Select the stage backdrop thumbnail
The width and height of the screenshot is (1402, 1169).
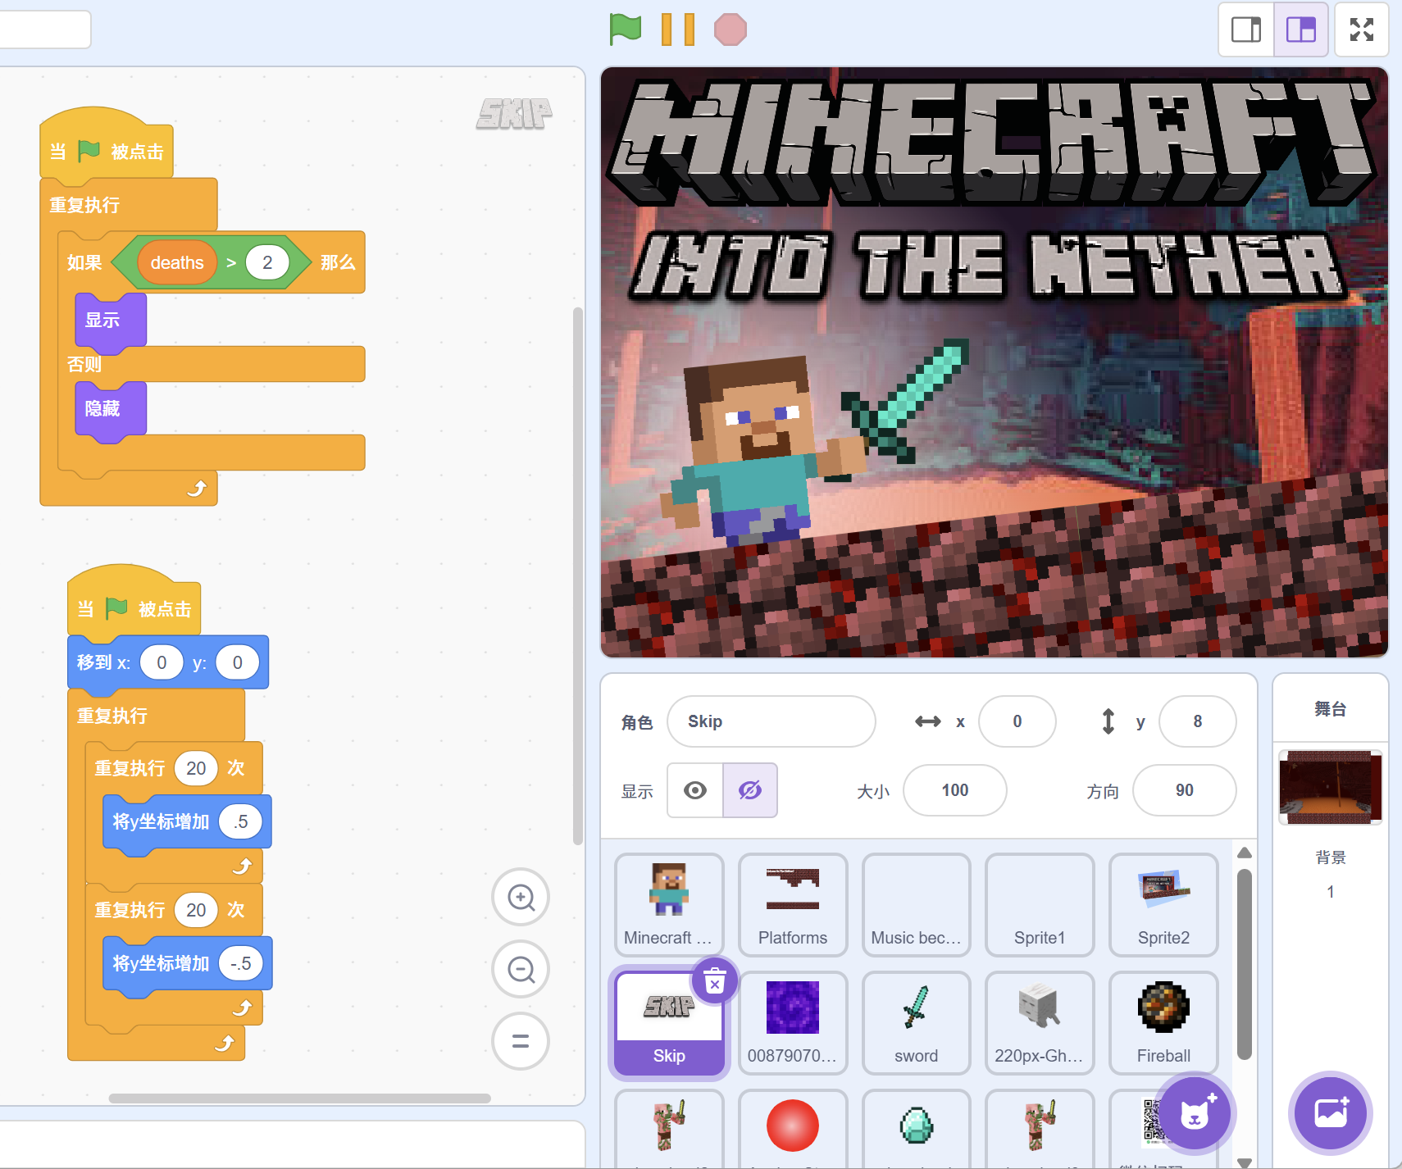[1330, 787]
